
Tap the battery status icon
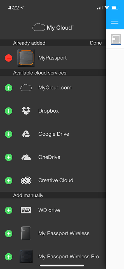[114, 8]
